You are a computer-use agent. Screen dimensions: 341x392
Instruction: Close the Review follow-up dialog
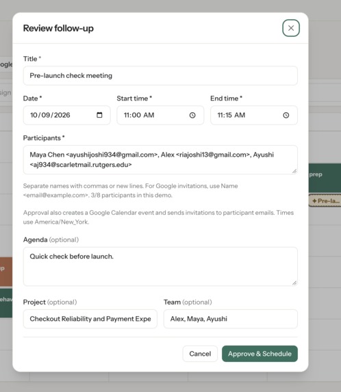291,28
